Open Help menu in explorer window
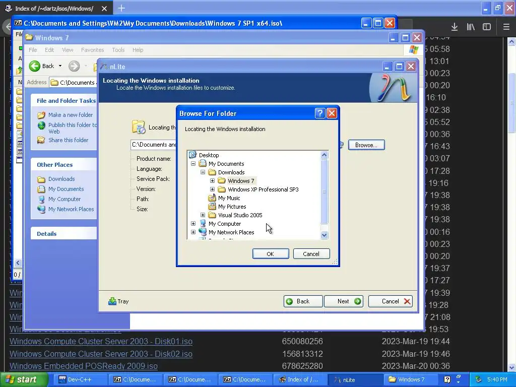 [x=138, y=50]
